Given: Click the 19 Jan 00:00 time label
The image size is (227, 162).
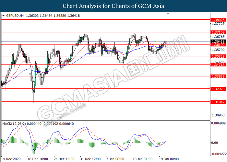Looking at the screenshot, I should pyautogui.click(x=169, y=159).
